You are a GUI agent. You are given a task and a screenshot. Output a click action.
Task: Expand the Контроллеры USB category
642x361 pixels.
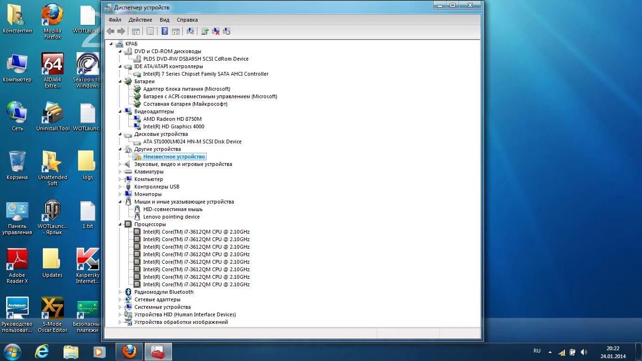pyautogui.click(x=120, y=187)
